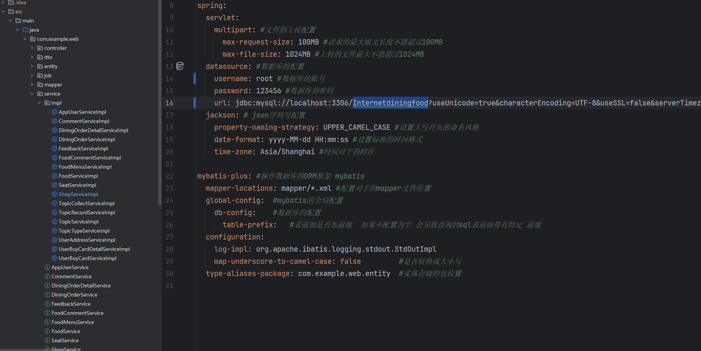Viewport: 701px width, 351px height.
Task: Click the blue change marker on line 14
Action: (x=195, y=78)
